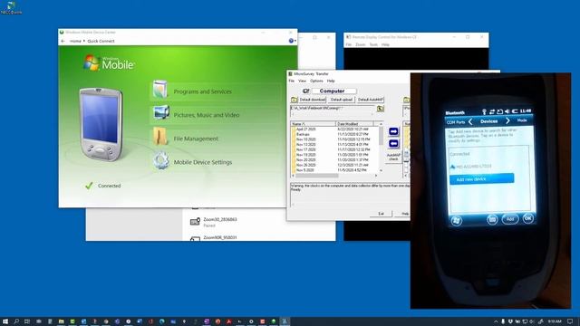580x326 pixels.
Task: Click Home breadcrumb in Mobile Device Center
Action: pos(75,41)
